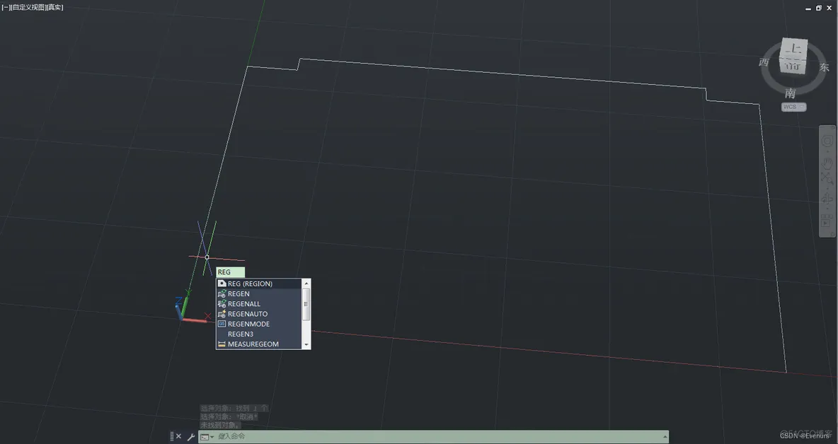The width and height of the screenshot is (838, 444).
Task: Open the SteeringWheels tool in navigation bar
Action: [x=827, y=141]
